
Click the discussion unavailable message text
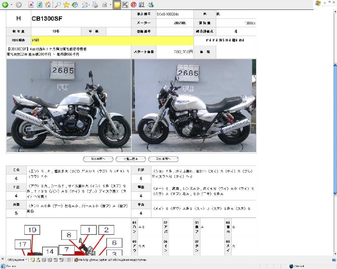[x=113, y=260]
